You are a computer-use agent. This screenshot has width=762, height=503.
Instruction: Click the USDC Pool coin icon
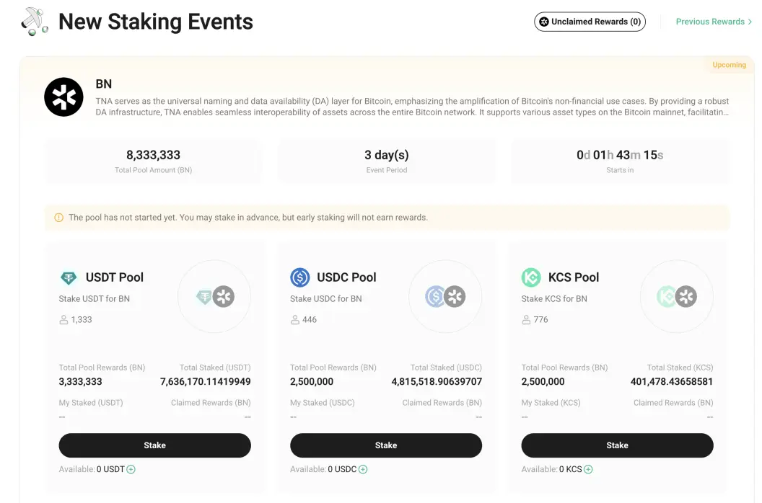click(300, 277)
